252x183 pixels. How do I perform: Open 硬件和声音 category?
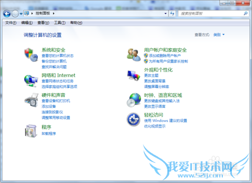[x=53, y=95]
